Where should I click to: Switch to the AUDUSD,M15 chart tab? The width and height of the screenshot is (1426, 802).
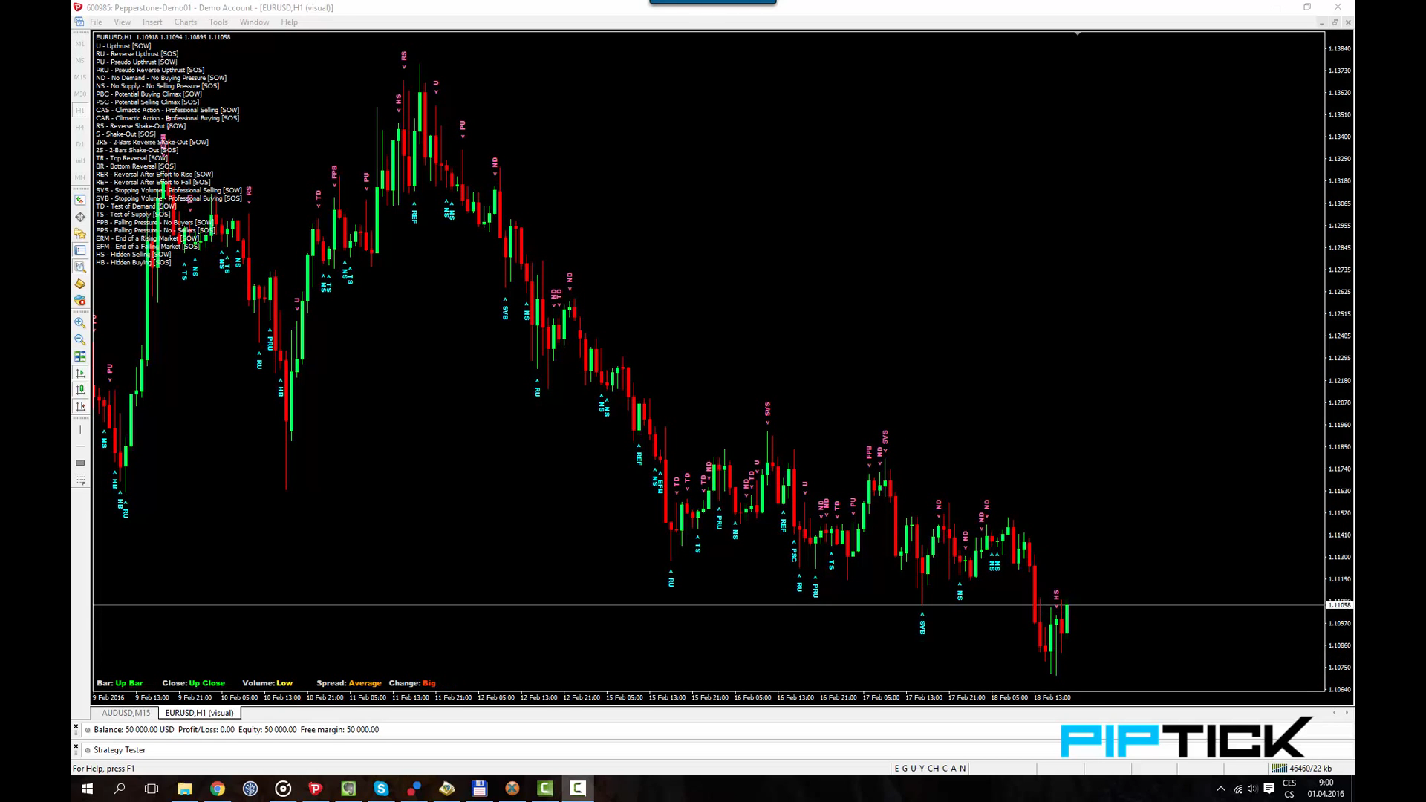(126, 713)
